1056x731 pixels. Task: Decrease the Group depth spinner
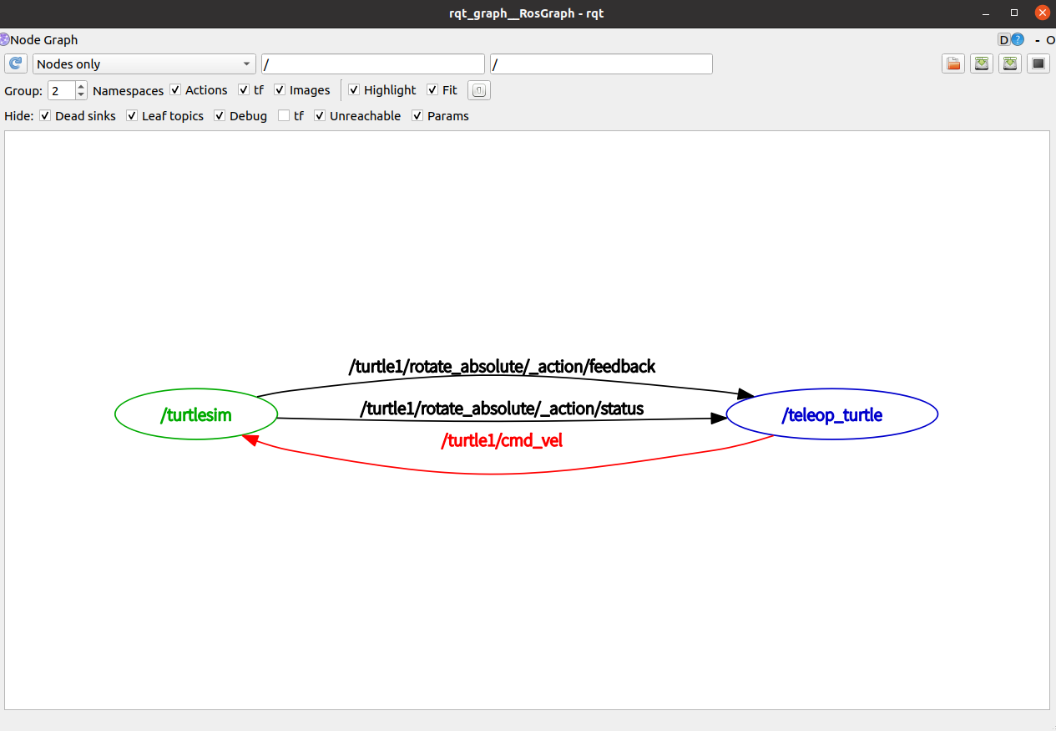[x=81, y=94]
